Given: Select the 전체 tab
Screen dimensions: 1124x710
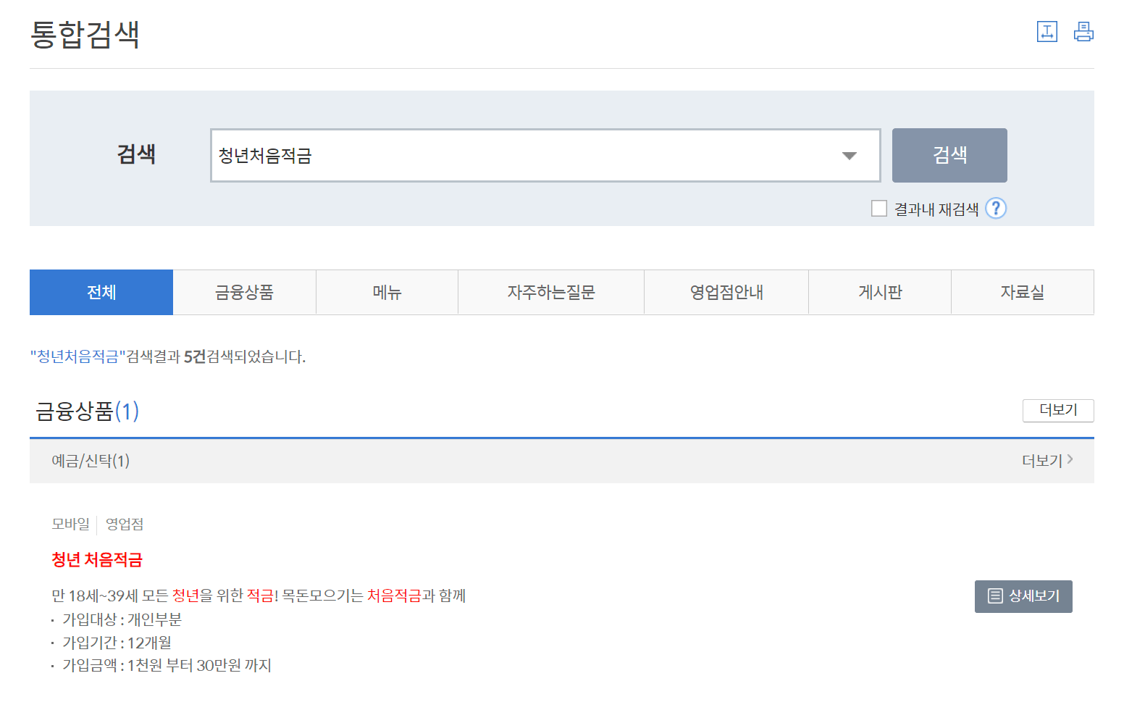Looking at the screenshot, I should click(101, 293).
